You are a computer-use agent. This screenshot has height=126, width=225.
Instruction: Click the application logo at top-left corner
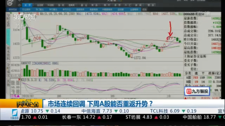pyautogui.click(x=10, y=3)
